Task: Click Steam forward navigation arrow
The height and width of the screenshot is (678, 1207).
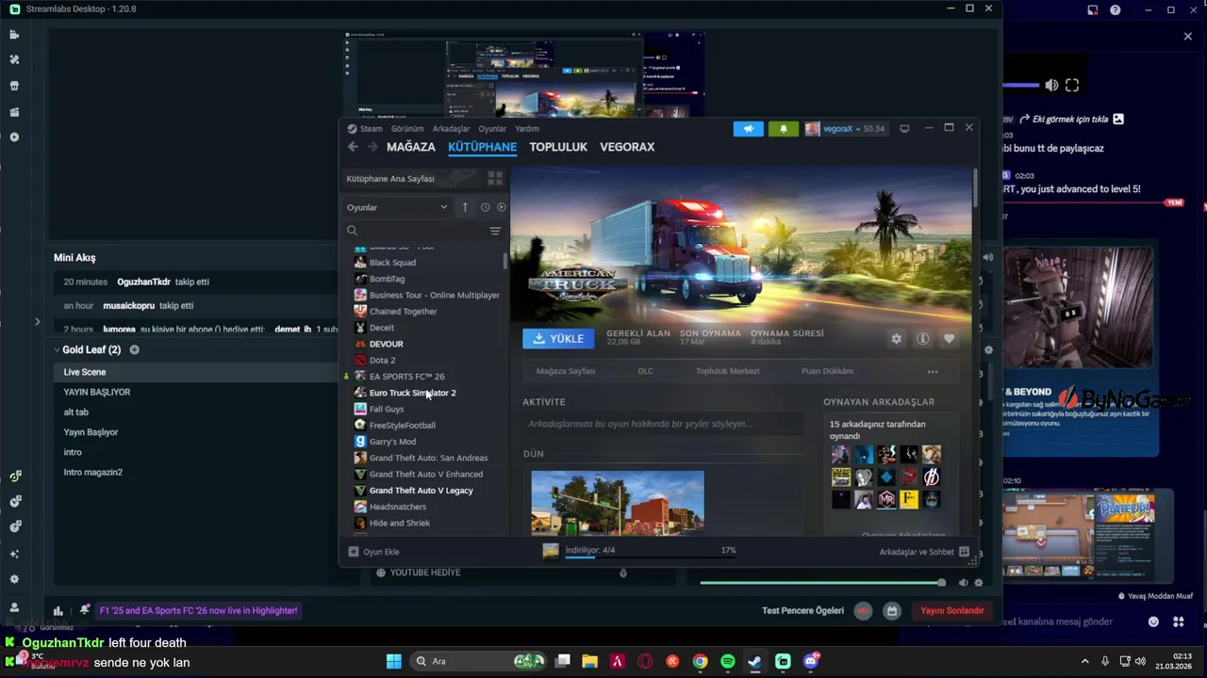Action: coord(372,147)
